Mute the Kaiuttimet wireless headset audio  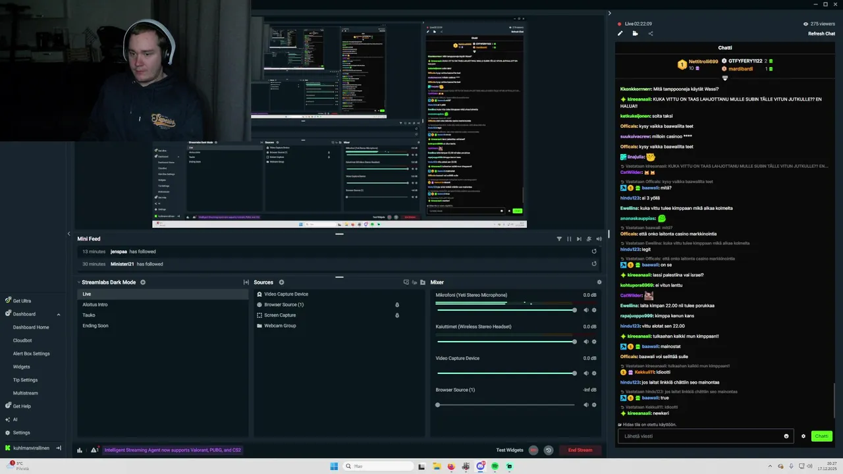click(586, 342)
